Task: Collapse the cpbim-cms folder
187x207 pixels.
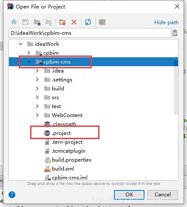Action: point(29,62)
